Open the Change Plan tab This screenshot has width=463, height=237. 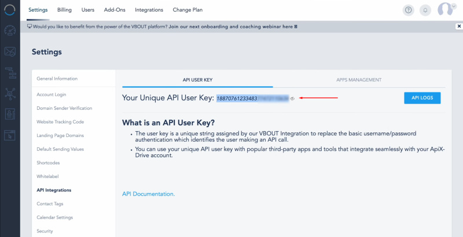188,10
